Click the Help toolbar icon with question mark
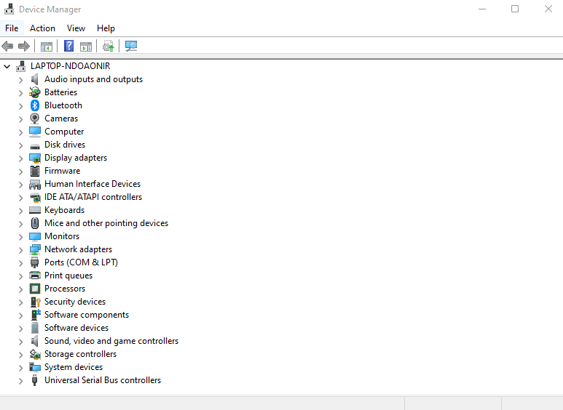Screen dimensions: 563x410 68,47
